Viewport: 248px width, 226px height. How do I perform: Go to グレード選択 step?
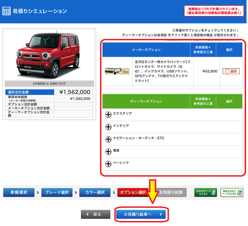[57, 192]
